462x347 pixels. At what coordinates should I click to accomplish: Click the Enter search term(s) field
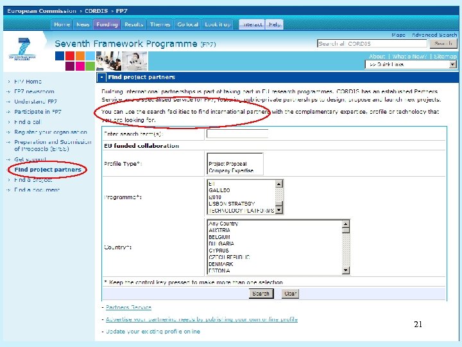pos(237,134)
